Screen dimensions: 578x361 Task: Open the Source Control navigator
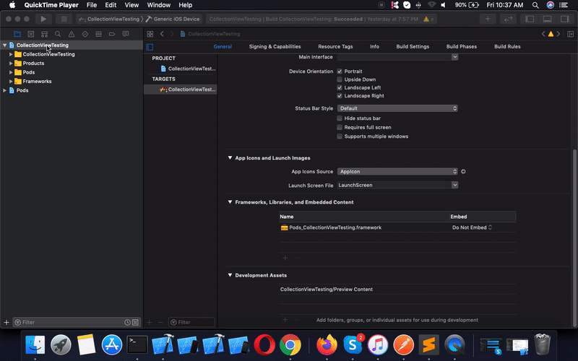pos(31,34)
